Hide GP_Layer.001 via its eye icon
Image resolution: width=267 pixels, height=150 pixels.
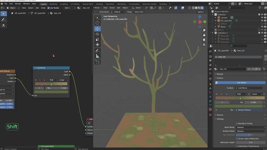tap(262, 20)
